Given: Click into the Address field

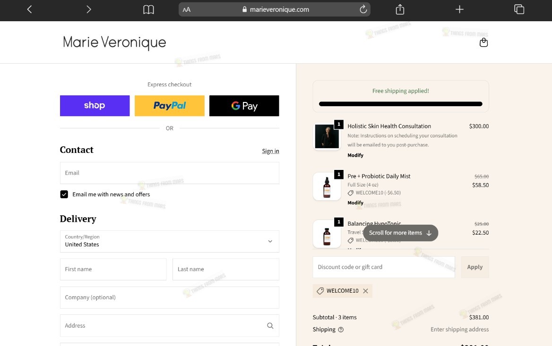Looking at the screenshot, I should pos(169,326).
